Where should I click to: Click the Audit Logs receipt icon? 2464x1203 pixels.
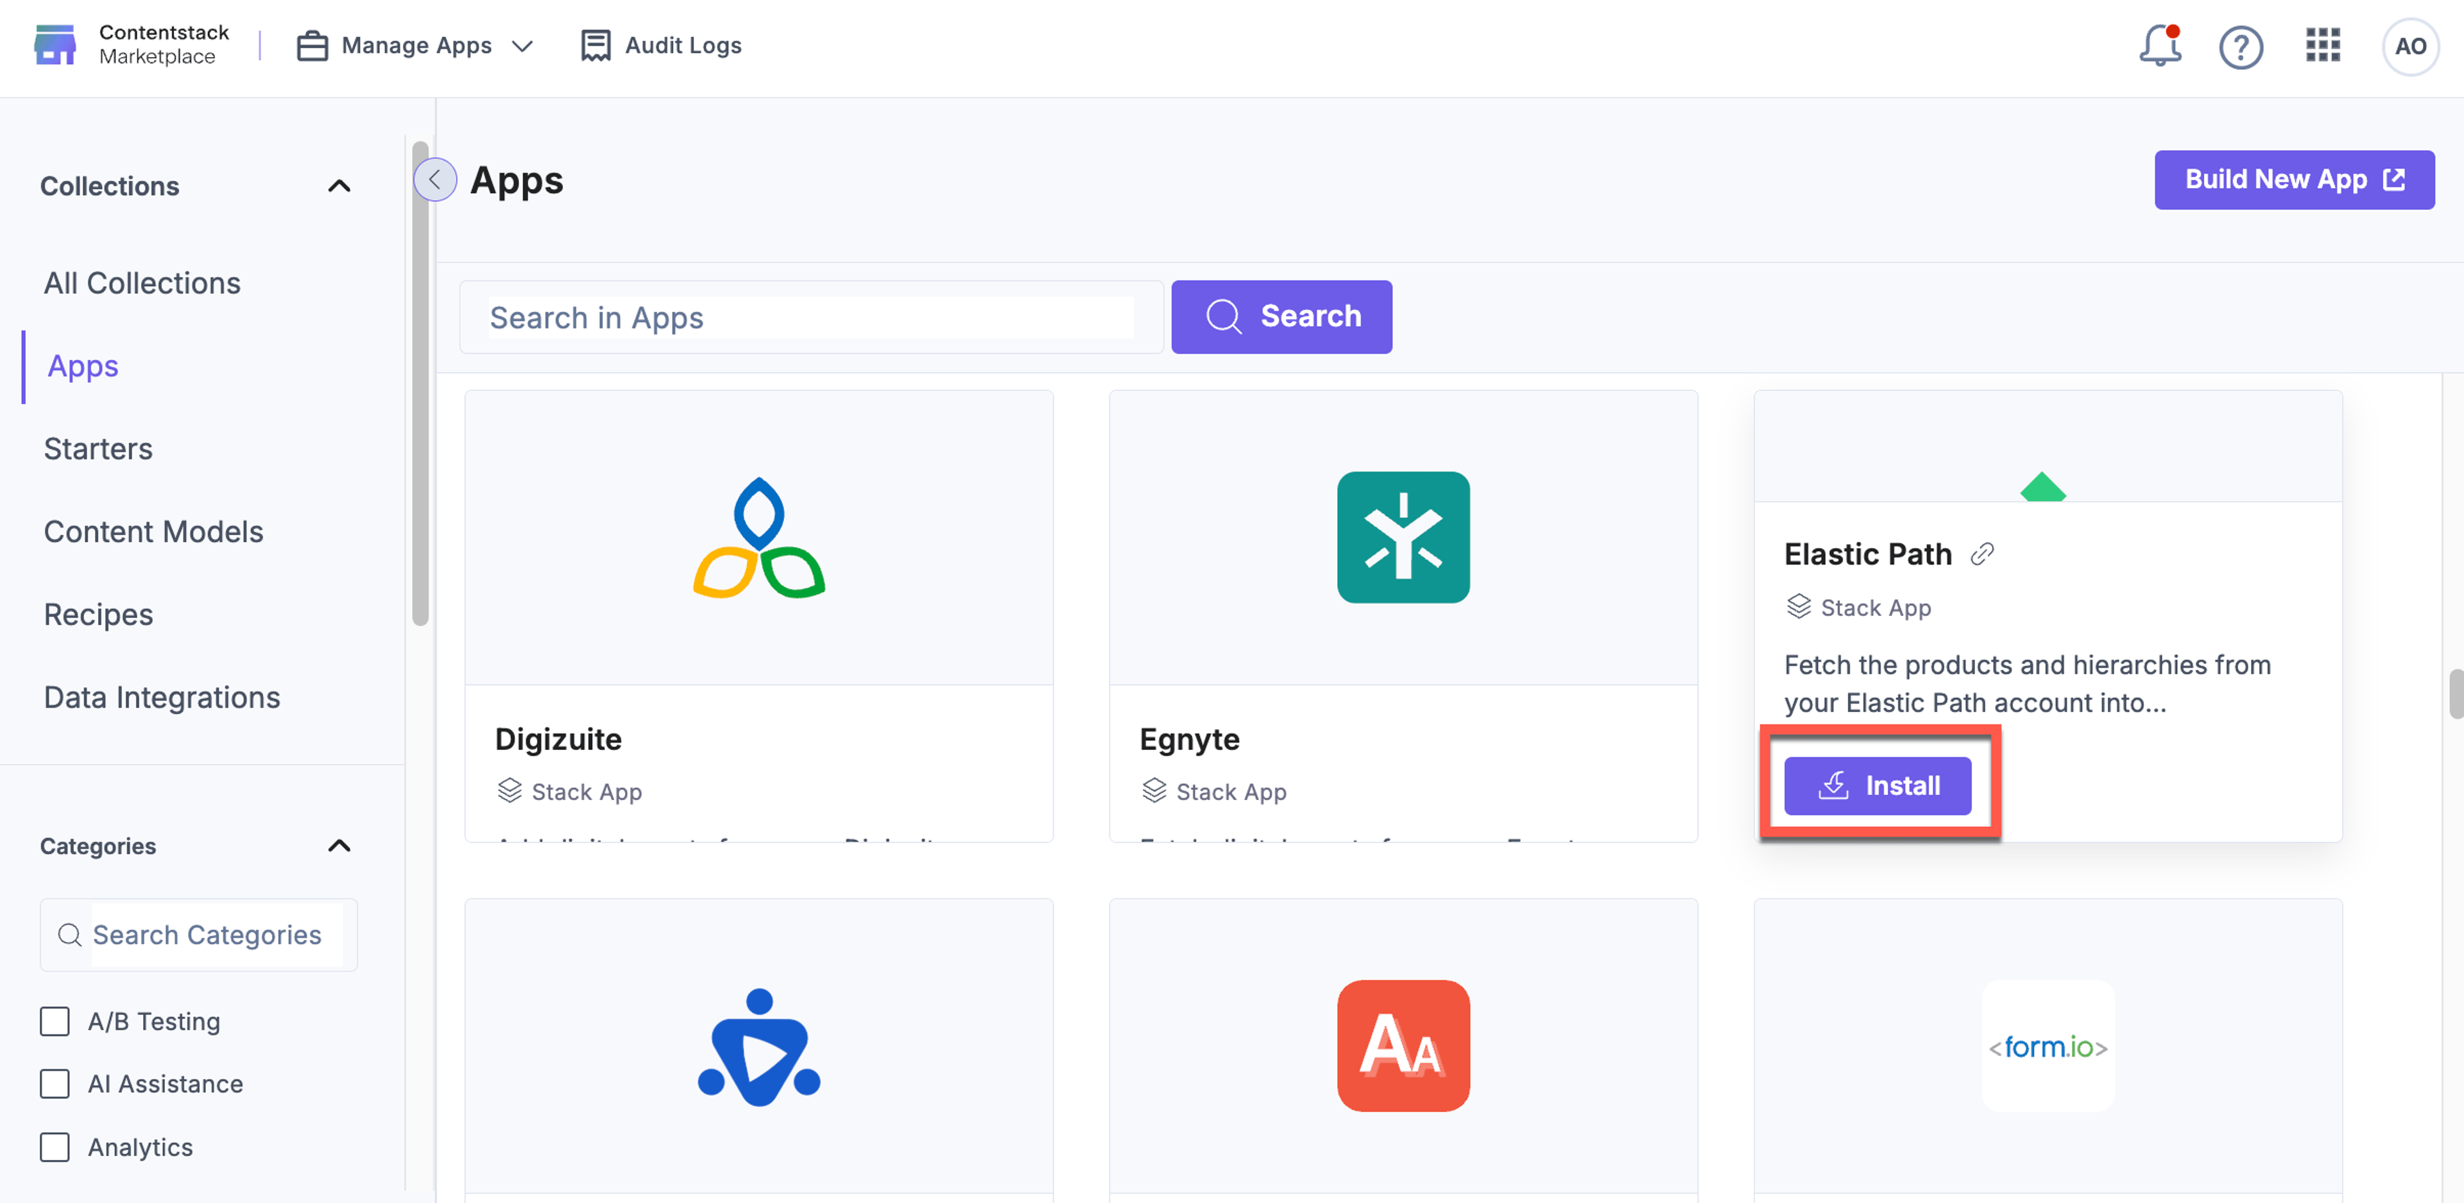click(595, 45)
